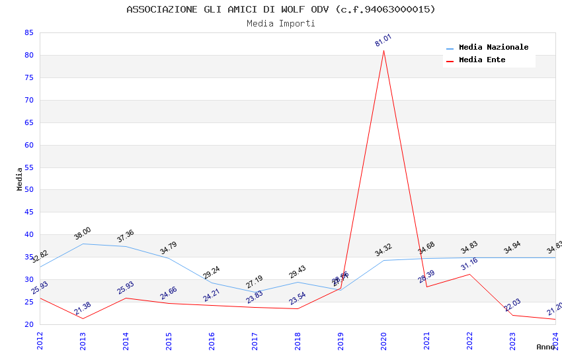
Task: Click the 34.79 data label
Action: point(169,248)
